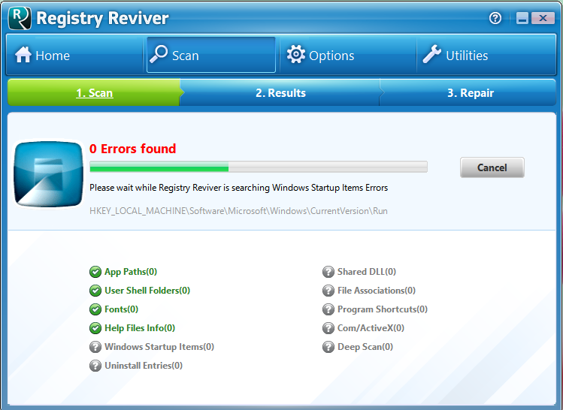
Task: Click the Scan magnifying glass icon
Action: click(x=159, y=54)
